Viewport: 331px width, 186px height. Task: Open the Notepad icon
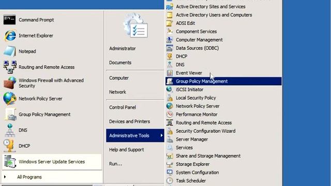[x=10, y=51]
